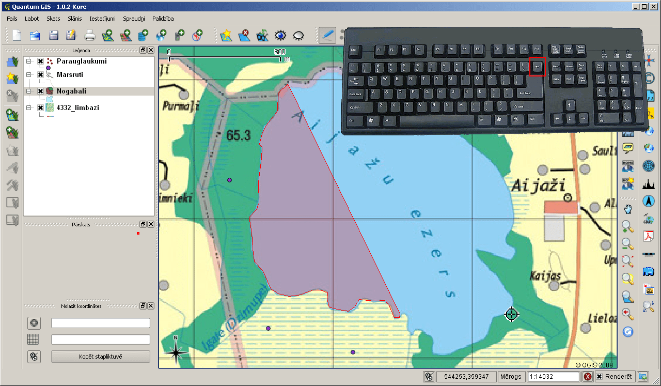Undock the Nolasīt koordinātes panel
This screenshot has width=661, height=386.
coord(143,305)
